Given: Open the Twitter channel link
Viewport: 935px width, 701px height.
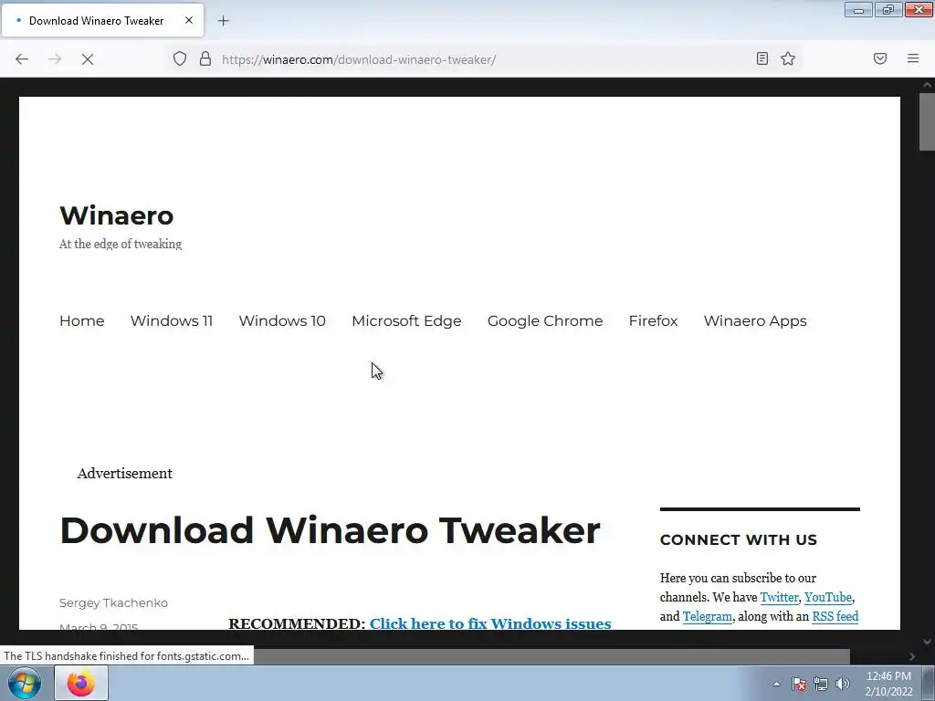Looking at the screenshot, I should (779, 597).
